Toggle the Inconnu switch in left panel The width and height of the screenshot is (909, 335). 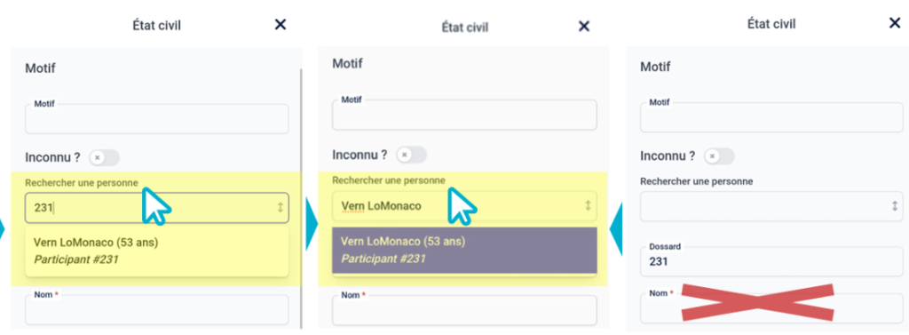pos(105,157)
